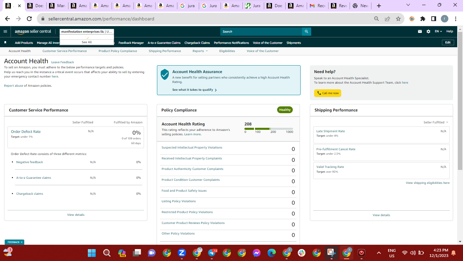
Task: Open Zoom from the taskbar
Action: [181, 253]
